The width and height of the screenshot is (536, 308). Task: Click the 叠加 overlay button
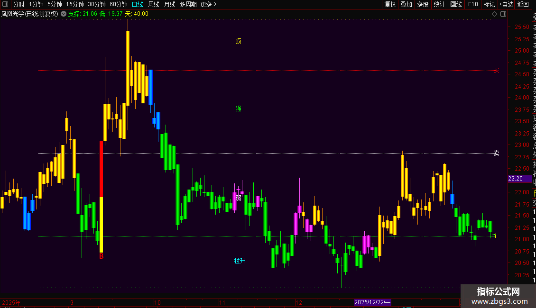coord(407,4)
